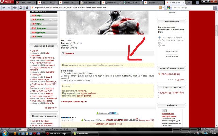Click the reload page icon
Viewport: 218px width, 136px height.
tap(20, 7)
